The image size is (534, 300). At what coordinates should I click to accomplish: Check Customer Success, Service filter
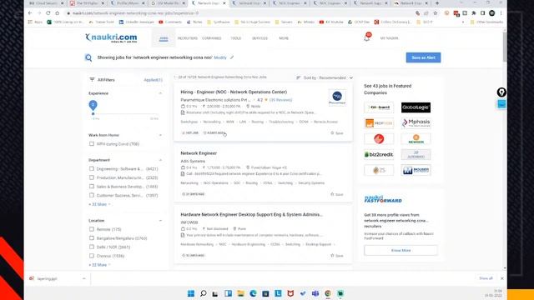91,195
